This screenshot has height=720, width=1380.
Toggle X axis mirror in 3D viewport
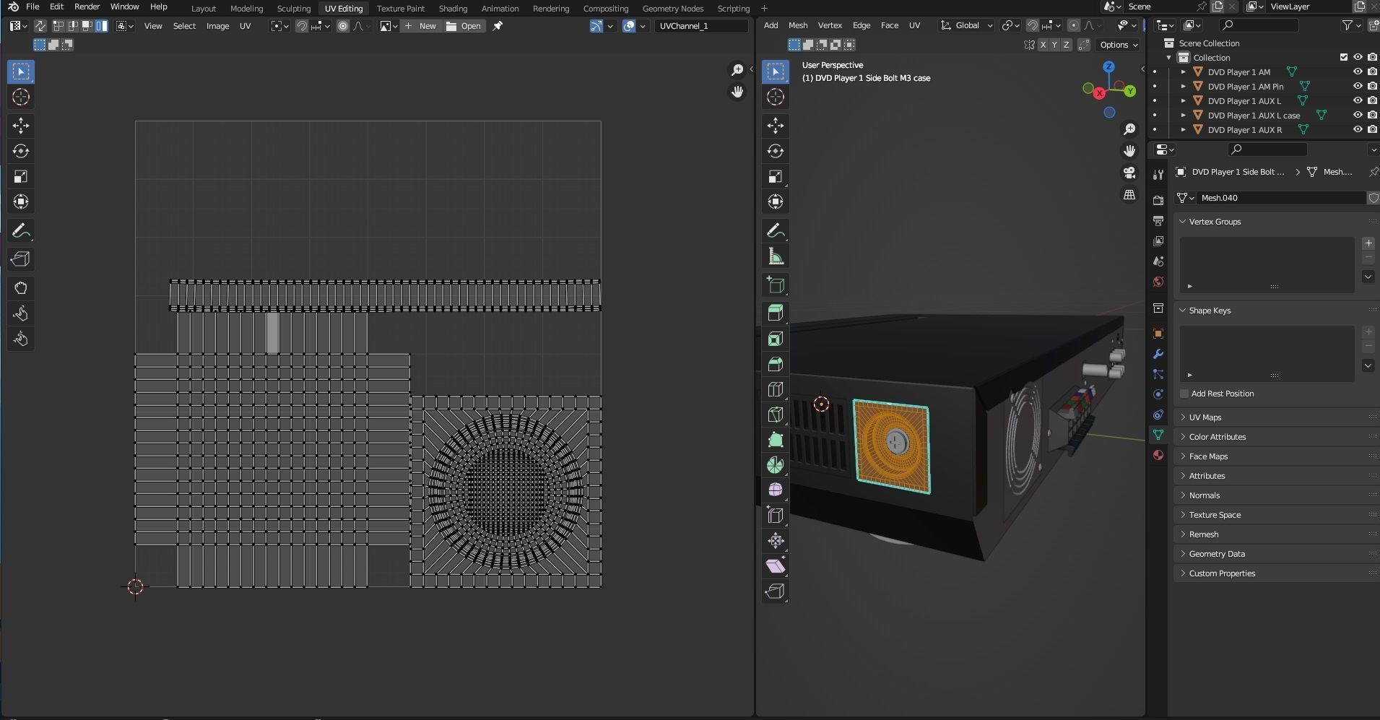click(1043, 45)
